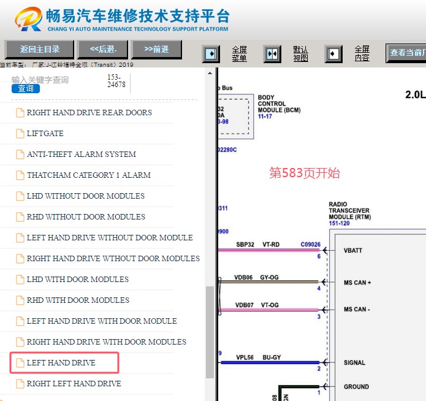The height and width of the screenshot is (401, 426).
Task: Follow BCM page link 11-17
Action: (x=265, y=116)
